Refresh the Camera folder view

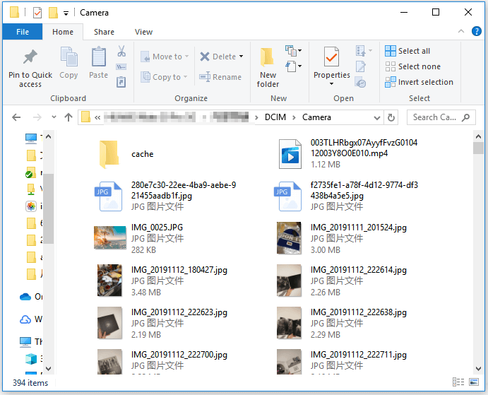point(392,117)
